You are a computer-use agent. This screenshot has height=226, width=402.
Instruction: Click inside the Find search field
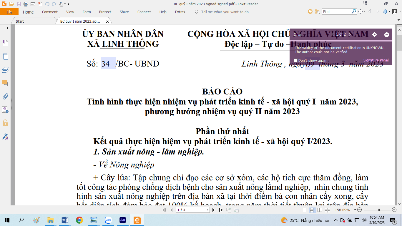point(336,11)
